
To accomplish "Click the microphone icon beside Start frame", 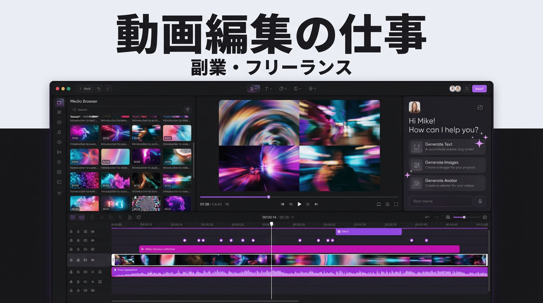I will (x=480, y=201).
